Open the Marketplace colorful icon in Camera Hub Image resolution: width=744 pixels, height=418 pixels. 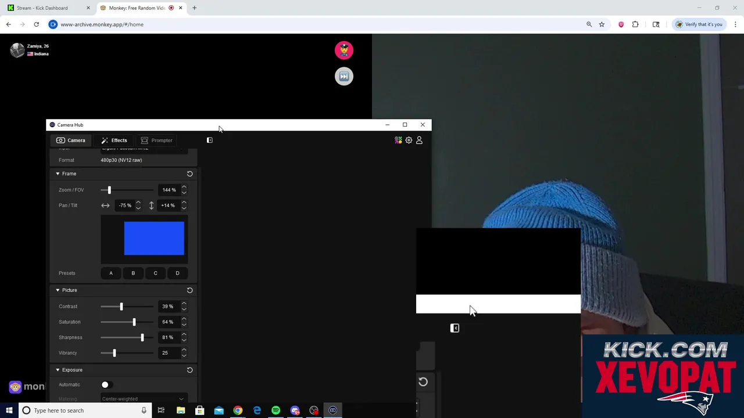pos(398,140)
